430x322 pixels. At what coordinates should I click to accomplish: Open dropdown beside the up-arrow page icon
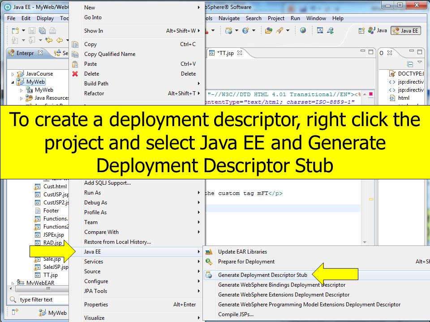pos(40,40)
